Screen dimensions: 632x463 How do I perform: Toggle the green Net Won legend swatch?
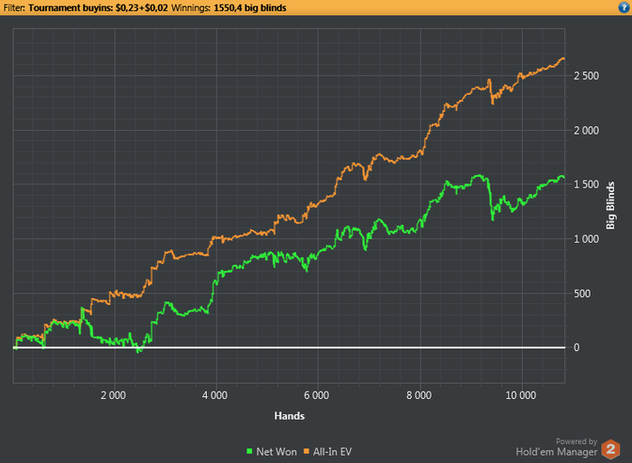coord(249,451)
